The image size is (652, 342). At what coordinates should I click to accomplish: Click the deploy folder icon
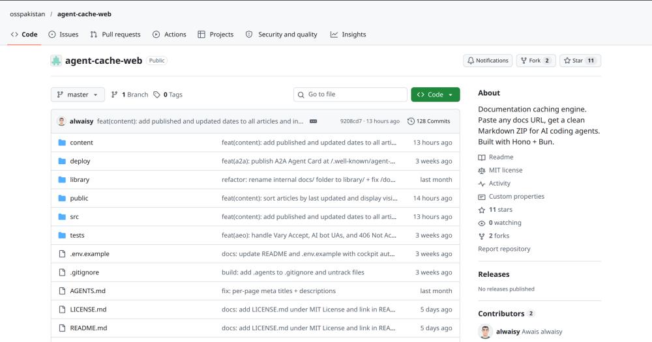(62, 162)
